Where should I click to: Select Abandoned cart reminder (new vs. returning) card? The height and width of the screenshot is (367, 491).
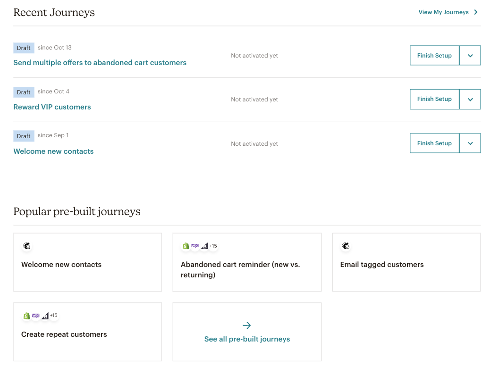coord(247,262)
